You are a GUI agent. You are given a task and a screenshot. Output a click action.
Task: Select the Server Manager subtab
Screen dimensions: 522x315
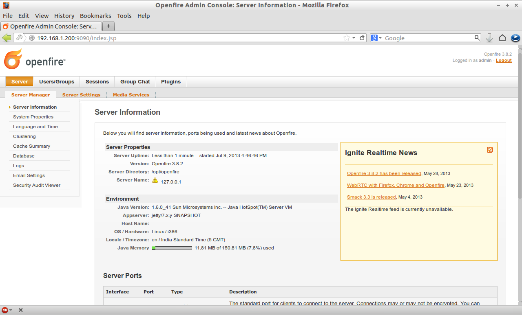coord(31,95)
